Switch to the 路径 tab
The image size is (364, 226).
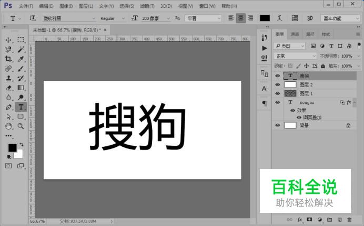(310, 34)
